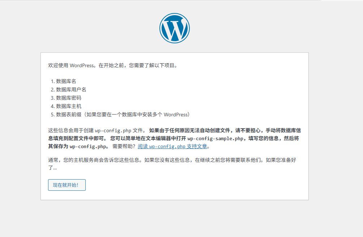Click the bold "wp-config-sample.php" filename
363x237 pixels.
point(215,139)
